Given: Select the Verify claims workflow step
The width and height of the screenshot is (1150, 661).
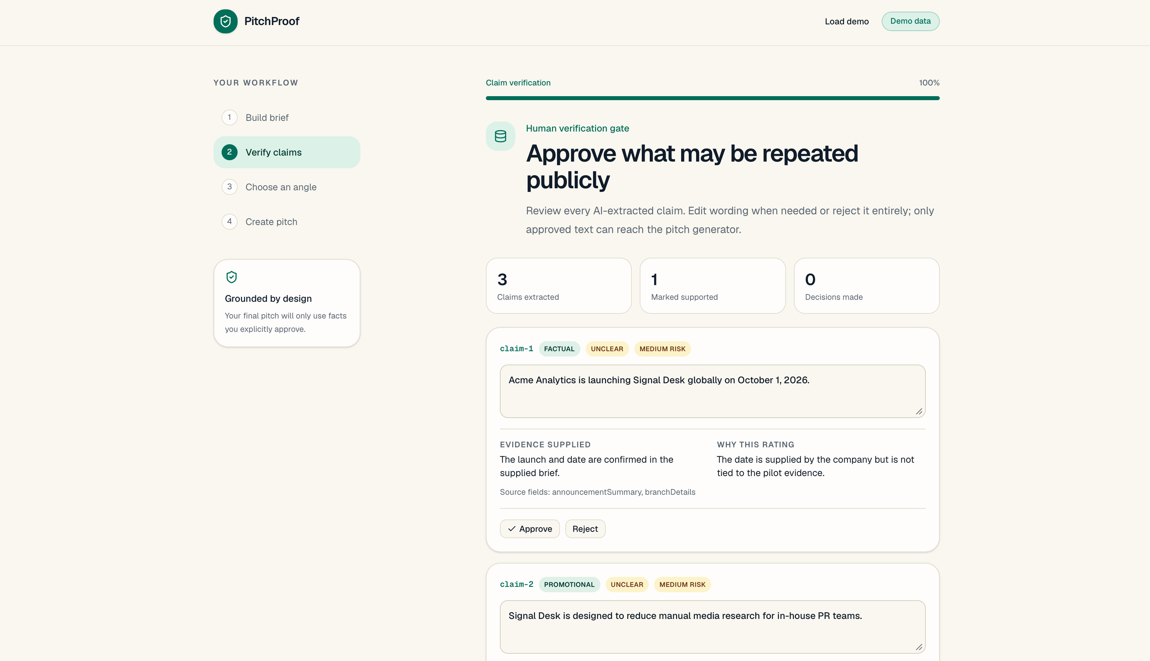Looking at the screenshot, I should pyautogui.click(x=287, y=153).
